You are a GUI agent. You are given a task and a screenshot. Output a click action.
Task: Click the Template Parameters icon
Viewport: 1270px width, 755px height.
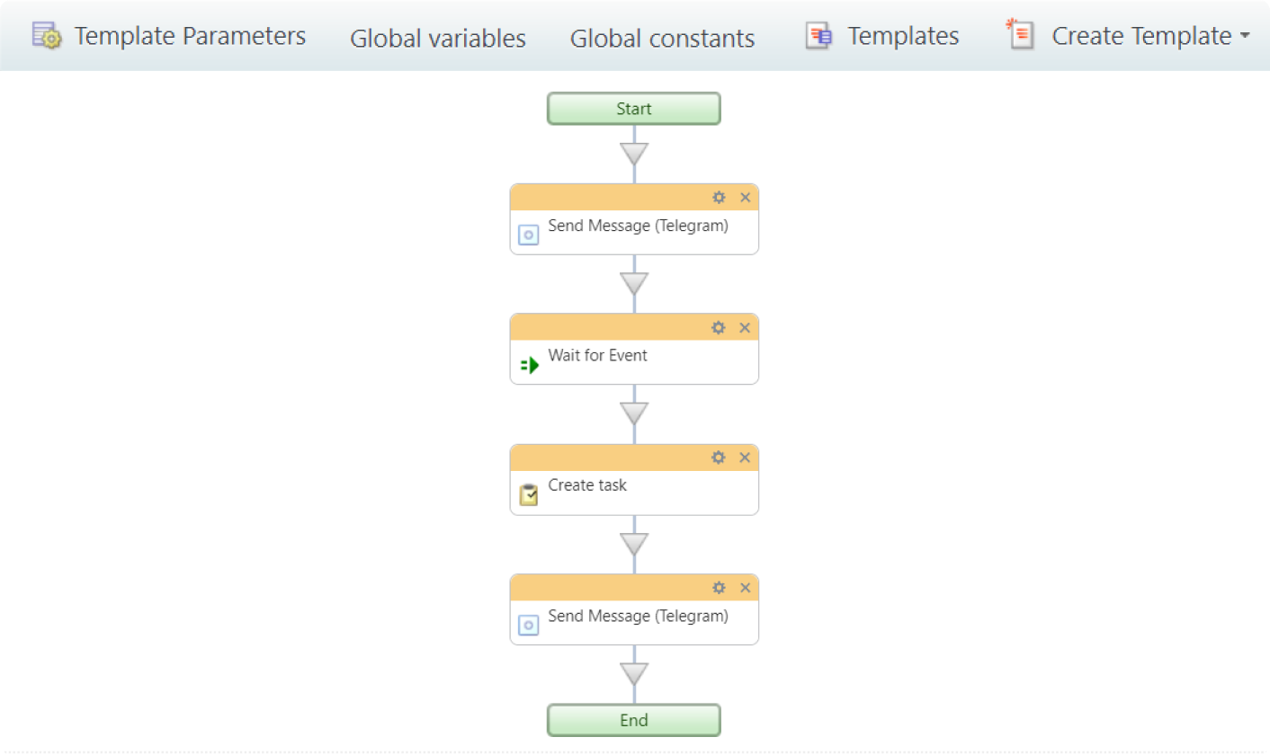coord(47,35)
